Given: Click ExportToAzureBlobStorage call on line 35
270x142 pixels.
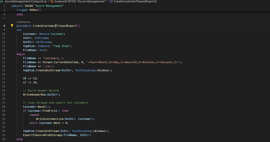Looking at the screenshot, I should coord(42,135).
